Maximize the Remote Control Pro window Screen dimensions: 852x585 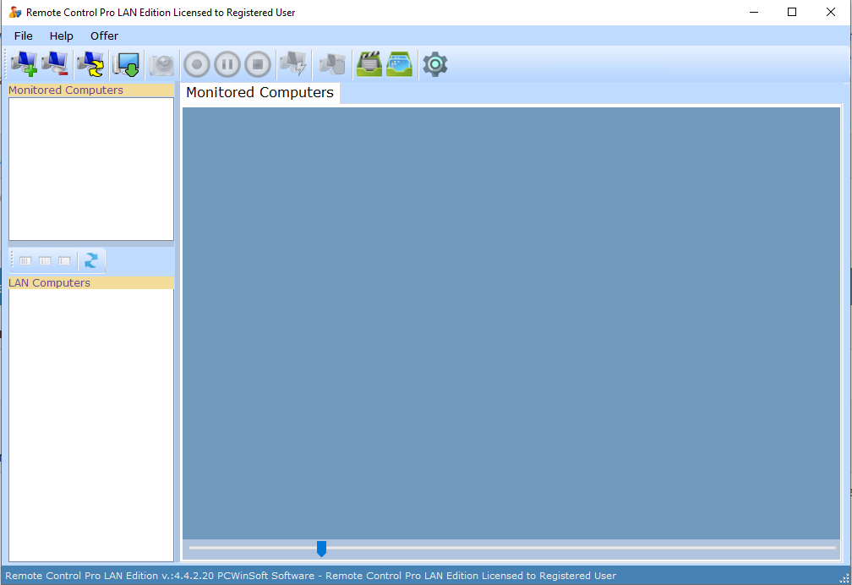click(792, 12)
